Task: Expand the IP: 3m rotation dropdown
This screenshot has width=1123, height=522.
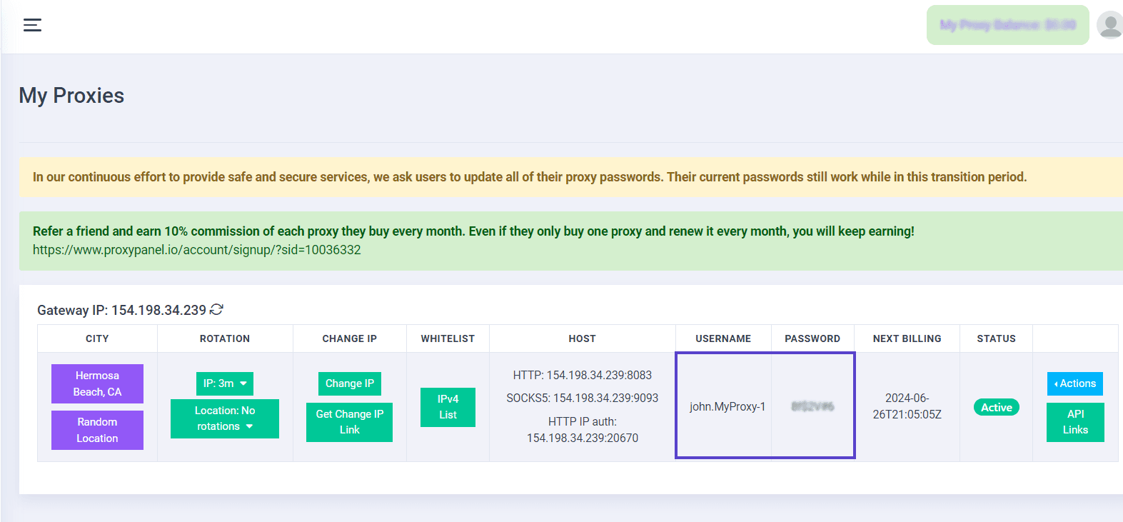Action: click(224, 383)
